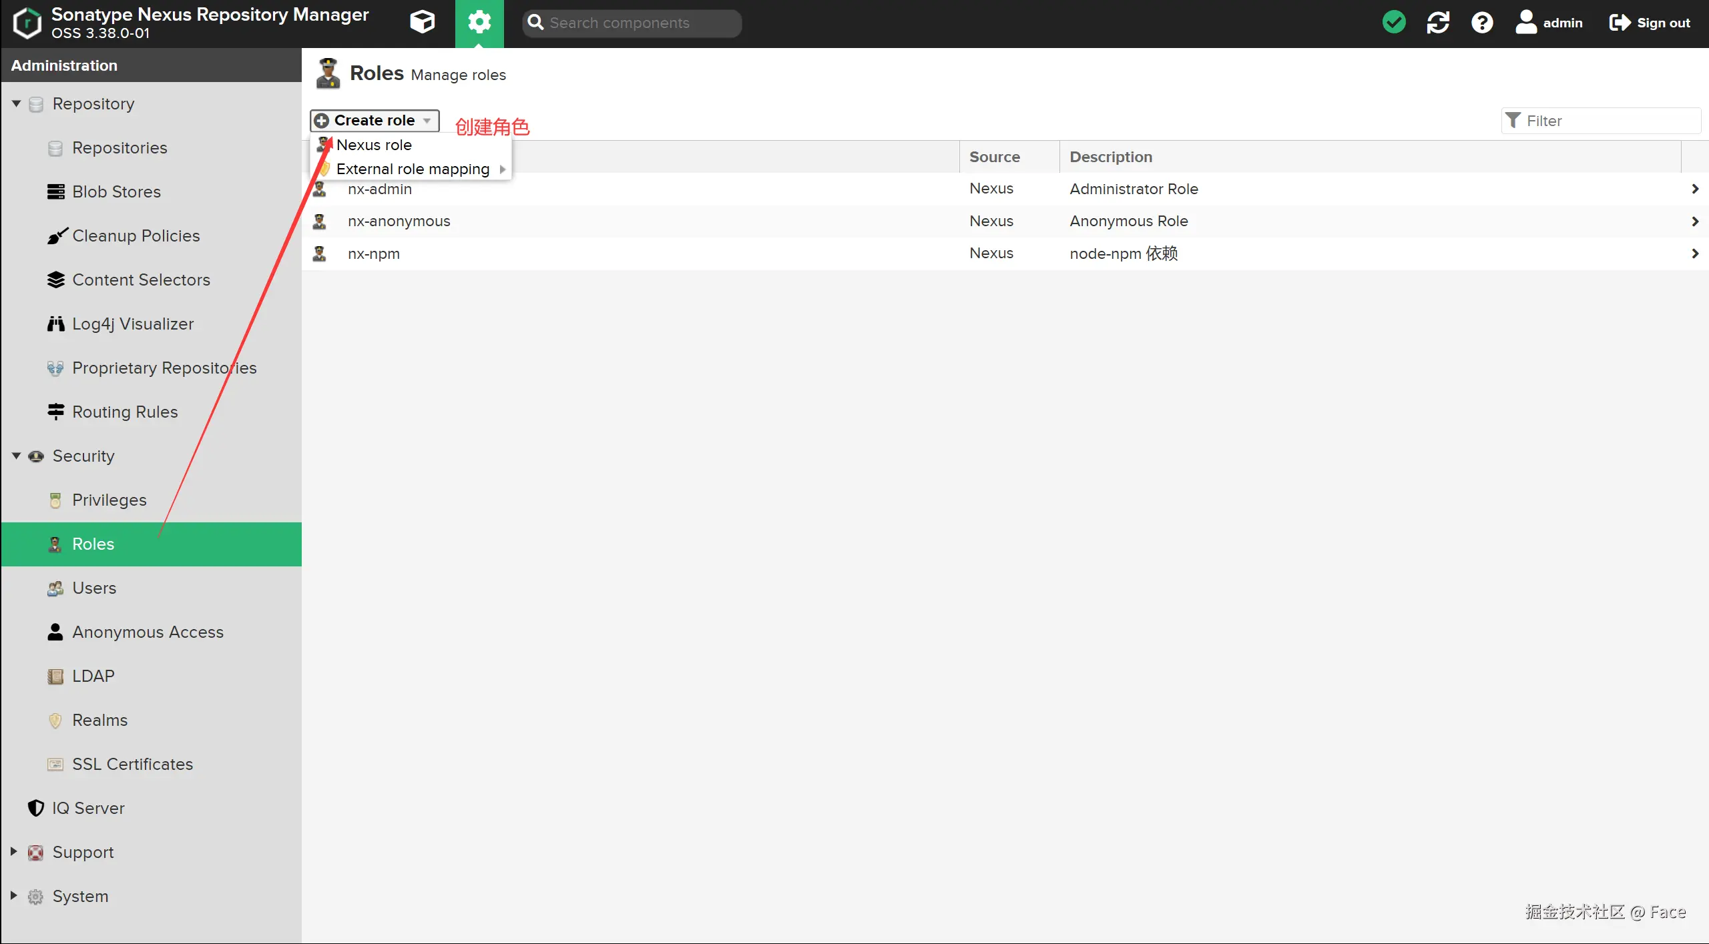This screenshot has height=944, width=1709.
Task: Click the Filter input field
Action: click(x=1609, y=121)
